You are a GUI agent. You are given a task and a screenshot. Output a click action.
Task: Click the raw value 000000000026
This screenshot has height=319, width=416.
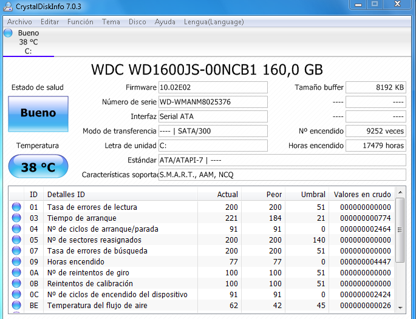coord(366,305)
